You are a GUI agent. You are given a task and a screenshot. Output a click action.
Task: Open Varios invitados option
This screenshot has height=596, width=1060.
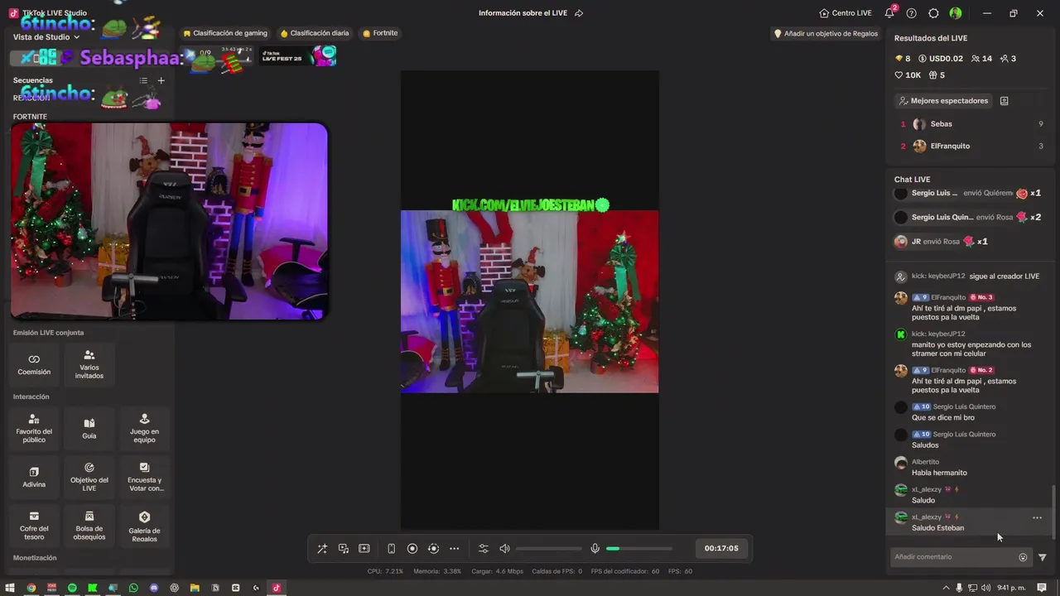89,364
